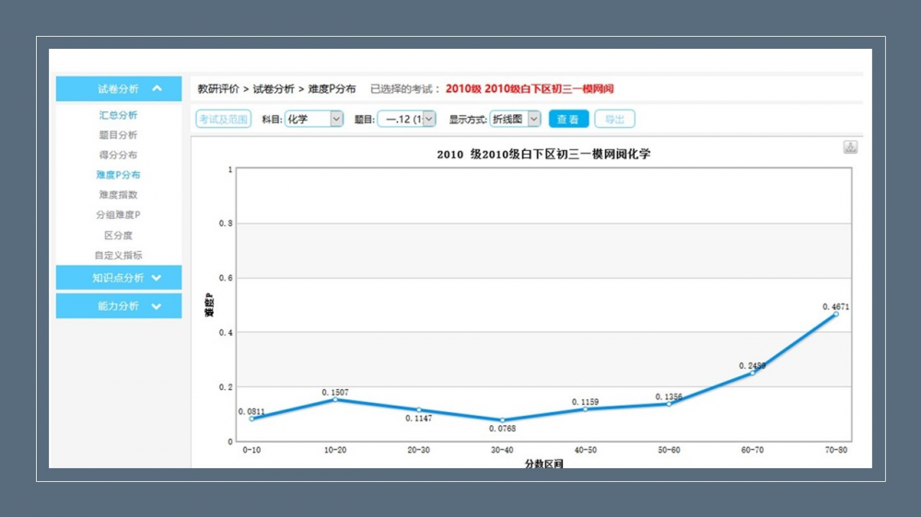The width and height of the screenshot is (921, 517).
Task: Go to 得分分布 in the sidebar
Action: coord(119,155)
